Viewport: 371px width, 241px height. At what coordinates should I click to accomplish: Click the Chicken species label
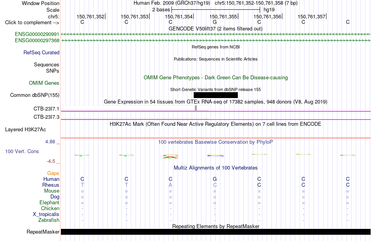coord(50,208)
